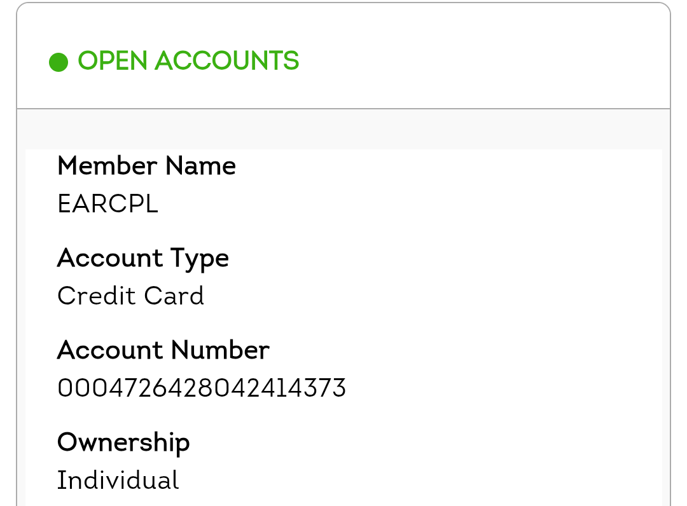This screenshot has height=506, width=687.
Task: Click the word ACCOUNTS in the heading
Action: 226,62
